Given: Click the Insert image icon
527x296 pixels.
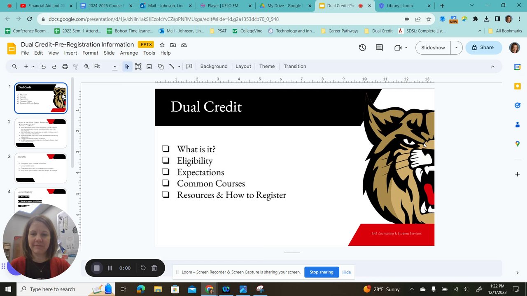Looking at the screenshot, I should (149, 66).
